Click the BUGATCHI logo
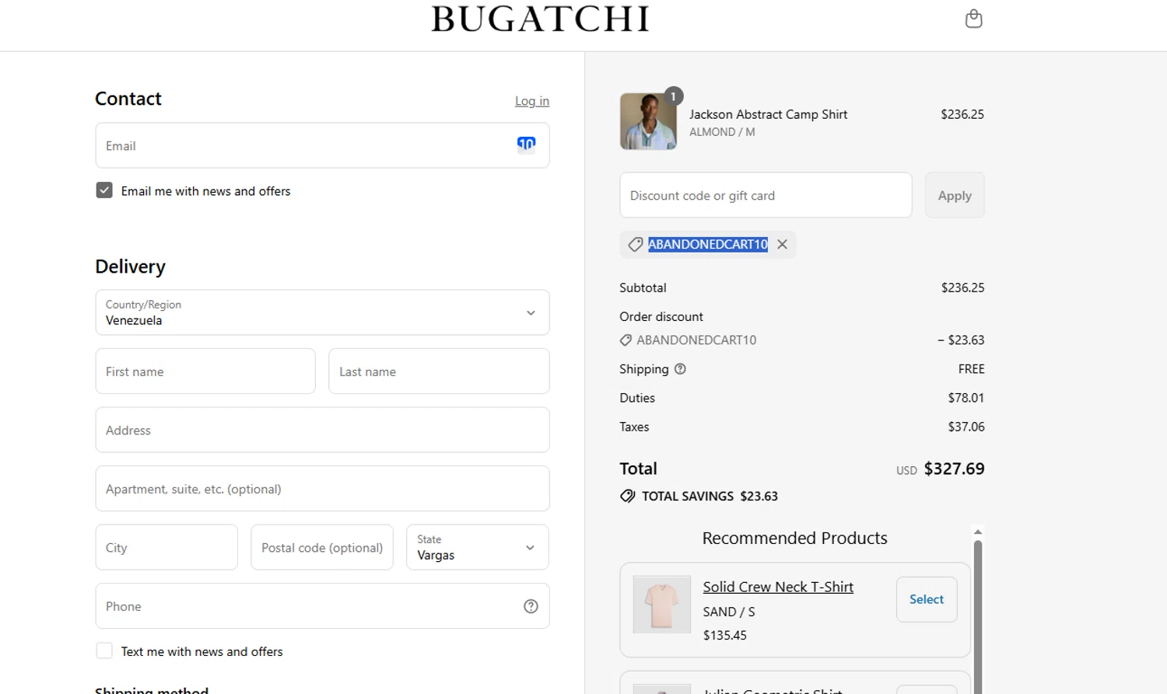 pos(540,19)
